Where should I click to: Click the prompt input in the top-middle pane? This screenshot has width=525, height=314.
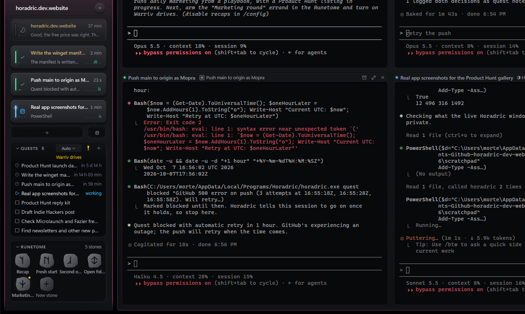254,33
